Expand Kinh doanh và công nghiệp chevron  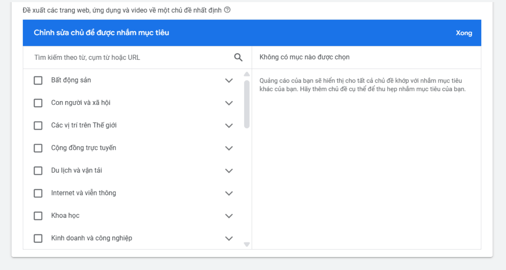pyautogui.click(x=229, y=239)
